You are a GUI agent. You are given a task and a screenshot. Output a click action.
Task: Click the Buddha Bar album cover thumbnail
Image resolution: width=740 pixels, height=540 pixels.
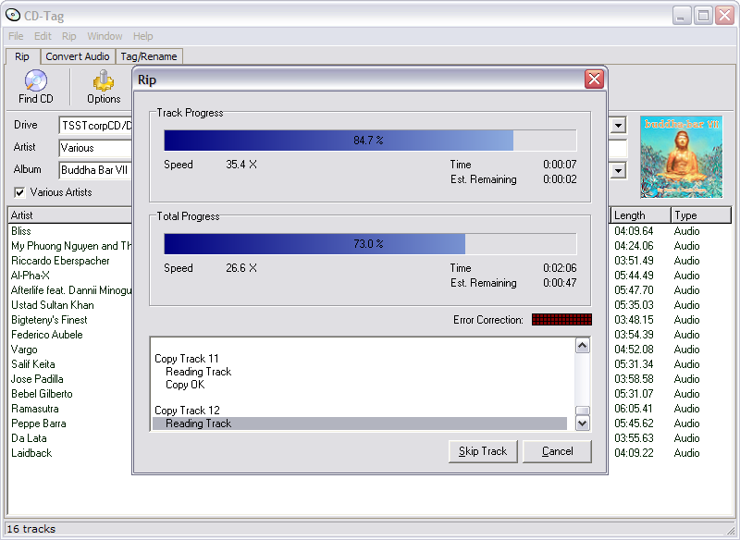coord(681,156)
